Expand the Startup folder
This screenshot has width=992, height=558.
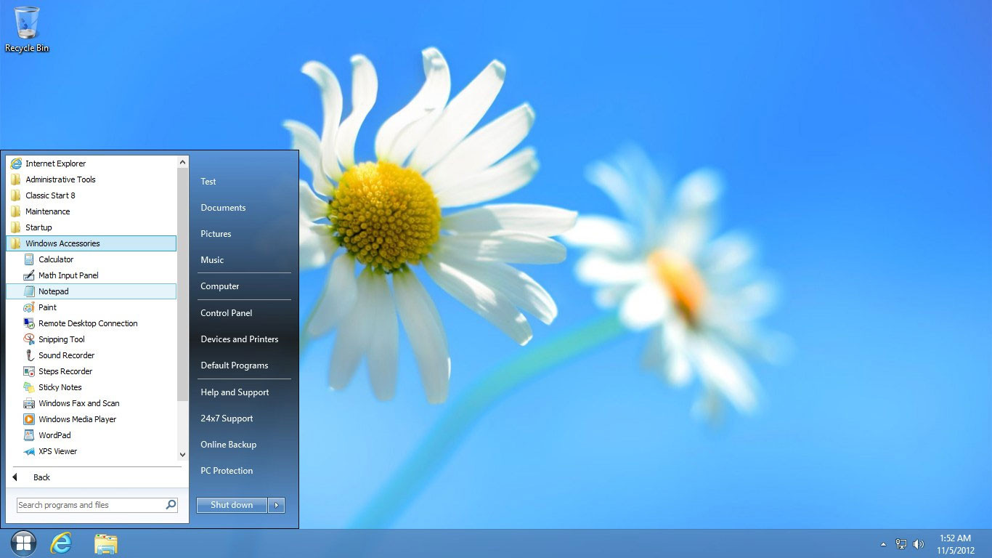(92, 227)
